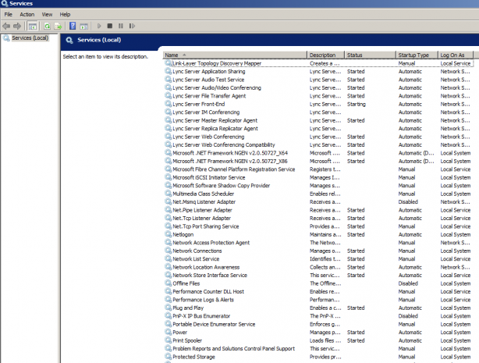Image resolution: width=479 pixels, height=363 pixels.
Task: Click the gear icon beside Protected Storage
Action: pyautogui.click(x=168, y=357)
